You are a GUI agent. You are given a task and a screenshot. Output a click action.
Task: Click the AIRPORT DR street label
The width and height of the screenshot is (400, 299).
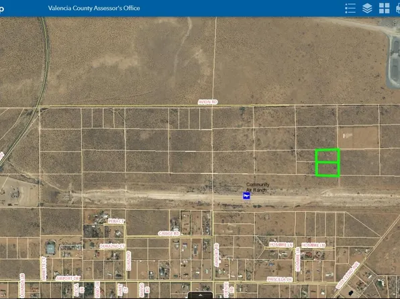click(68, 278)
